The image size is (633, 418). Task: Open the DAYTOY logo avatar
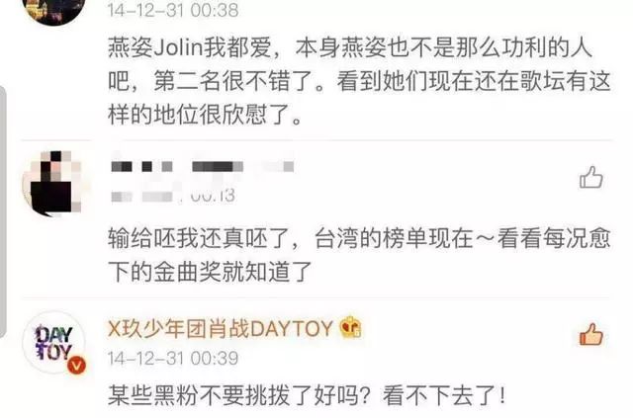tap(54, 342)
